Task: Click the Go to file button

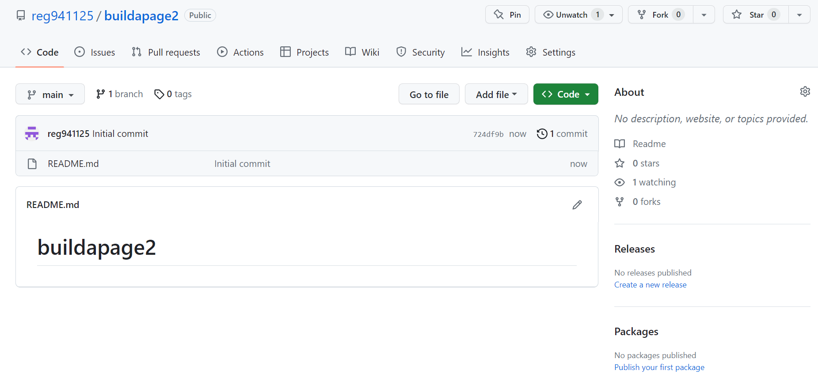Action: click(429, 94)
